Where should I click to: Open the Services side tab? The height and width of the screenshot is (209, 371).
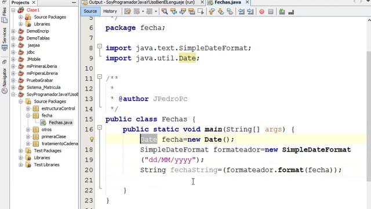4,39
